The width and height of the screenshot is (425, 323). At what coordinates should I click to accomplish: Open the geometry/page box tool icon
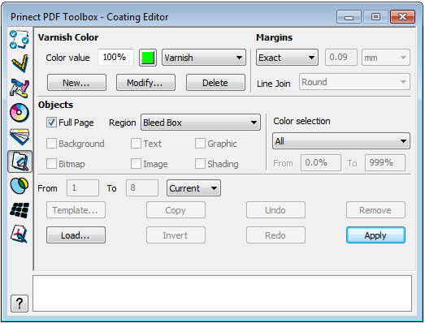point(20,88)
